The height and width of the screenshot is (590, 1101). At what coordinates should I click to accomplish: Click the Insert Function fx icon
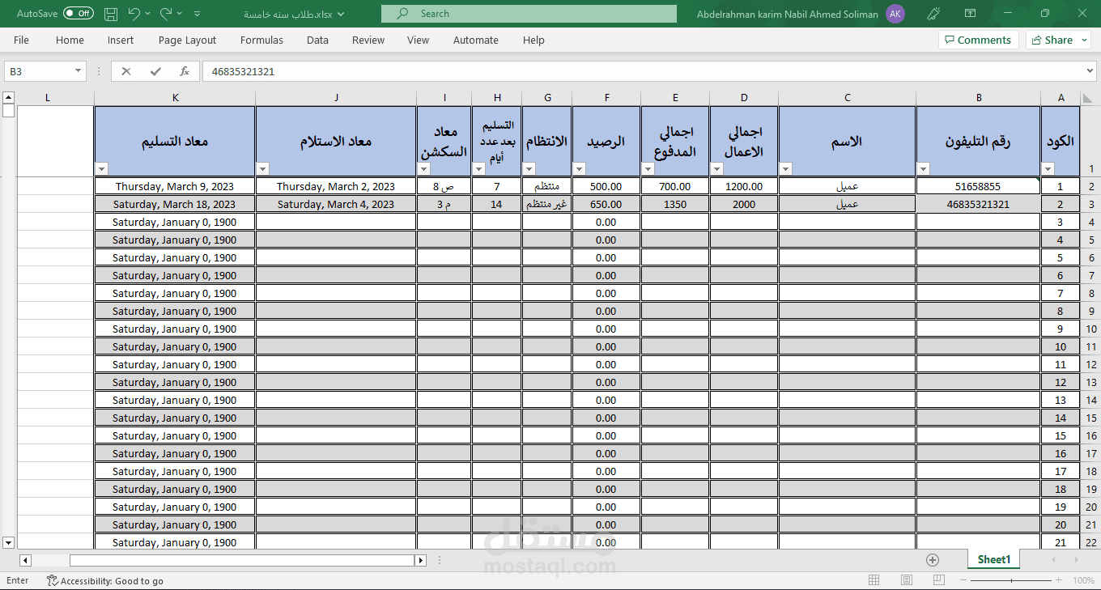(x=185, y=71)
